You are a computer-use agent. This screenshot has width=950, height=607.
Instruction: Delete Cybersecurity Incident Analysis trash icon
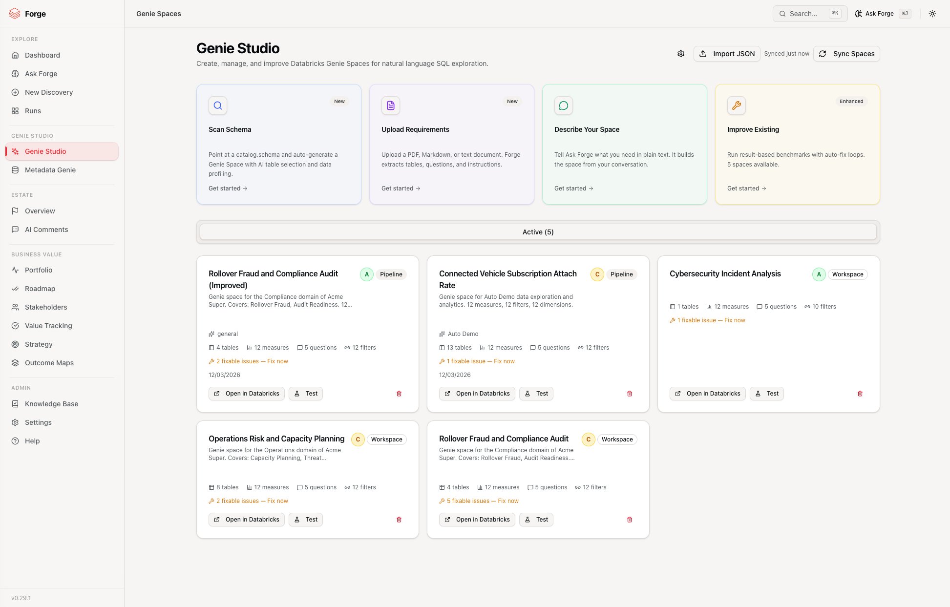pos(860,394)
